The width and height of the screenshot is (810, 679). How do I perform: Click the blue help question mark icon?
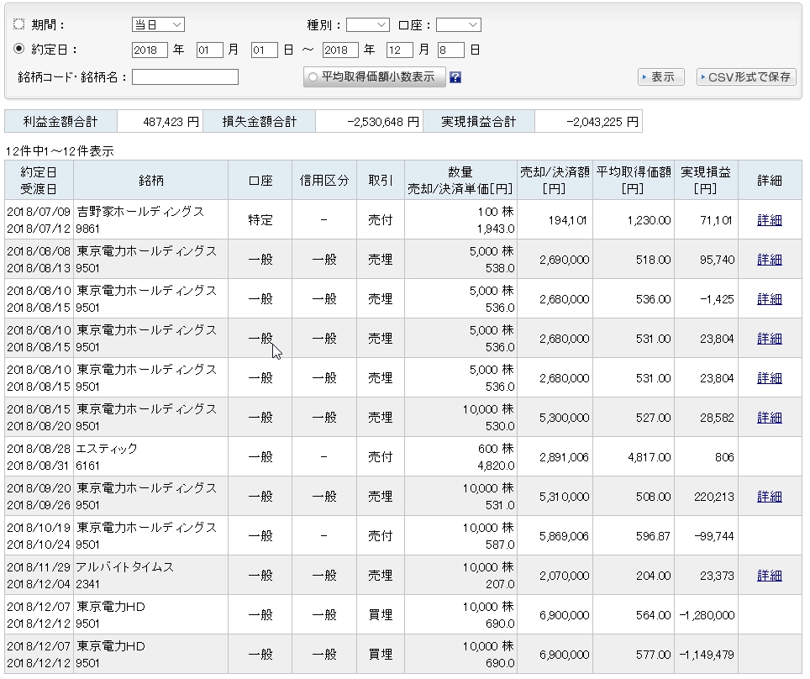coord(455,77)
